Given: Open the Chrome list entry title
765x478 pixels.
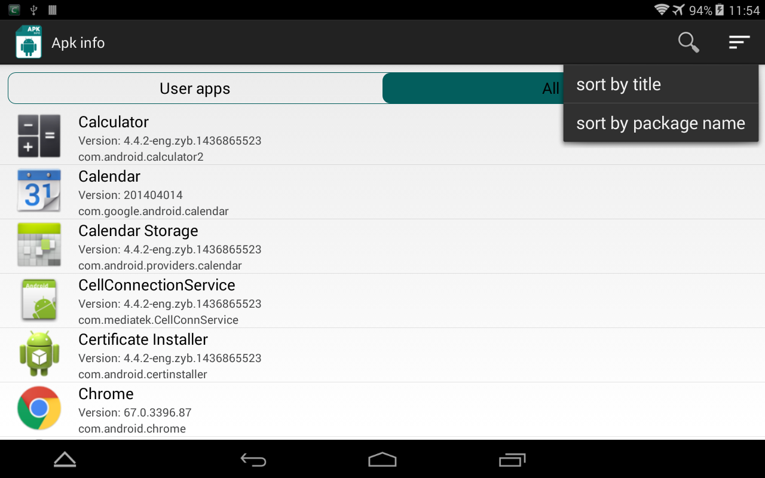Looking at the screenshot, I should click(x=106, y=394).
